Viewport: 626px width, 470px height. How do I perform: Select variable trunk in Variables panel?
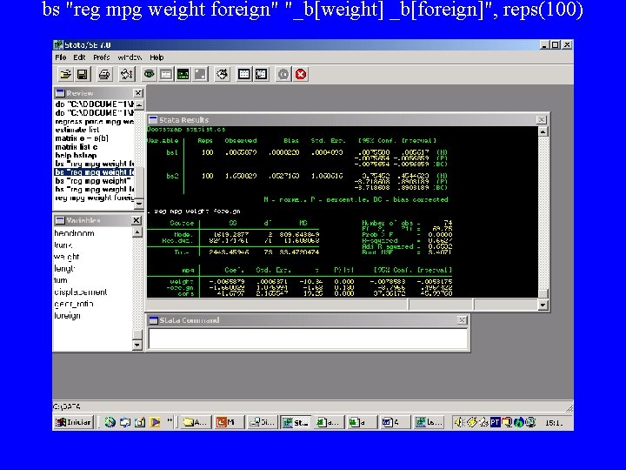[x=63, y=245]
